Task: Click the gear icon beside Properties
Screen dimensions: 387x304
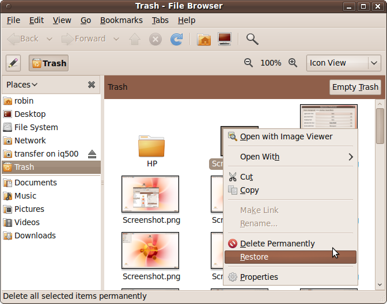Action: click(x=233, y=277)
